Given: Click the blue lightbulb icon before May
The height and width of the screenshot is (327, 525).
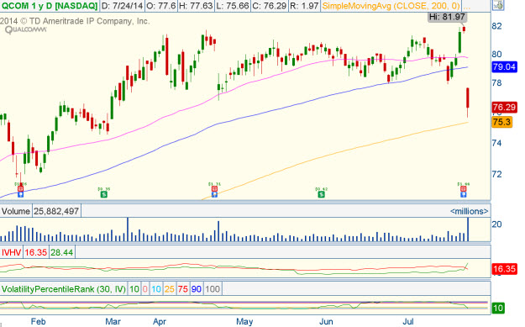Looking at the screenshot, I should (215, 194).
